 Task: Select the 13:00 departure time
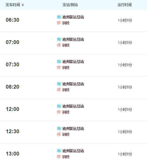12,154
